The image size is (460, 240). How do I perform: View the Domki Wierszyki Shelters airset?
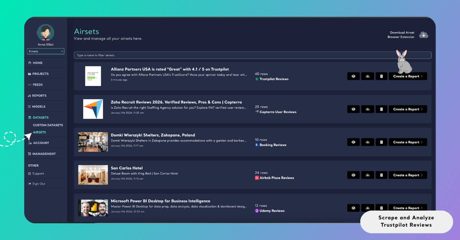point(353,142)
